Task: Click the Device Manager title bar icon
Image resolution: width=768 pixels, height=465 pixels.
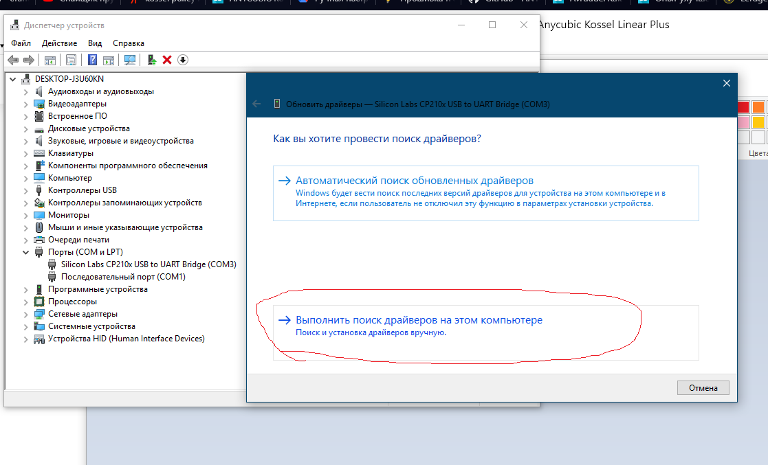Action: pos(14,25)
